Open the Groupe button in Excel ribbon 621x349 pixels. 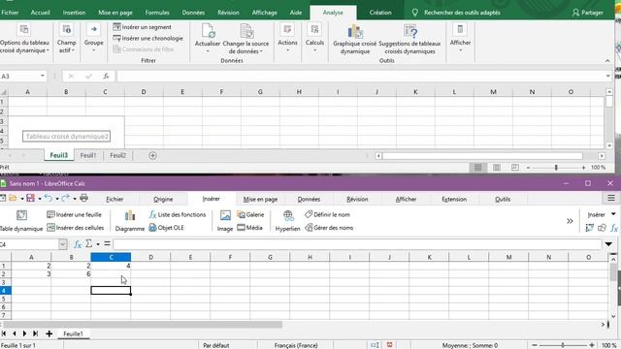[x=93, y=39]
